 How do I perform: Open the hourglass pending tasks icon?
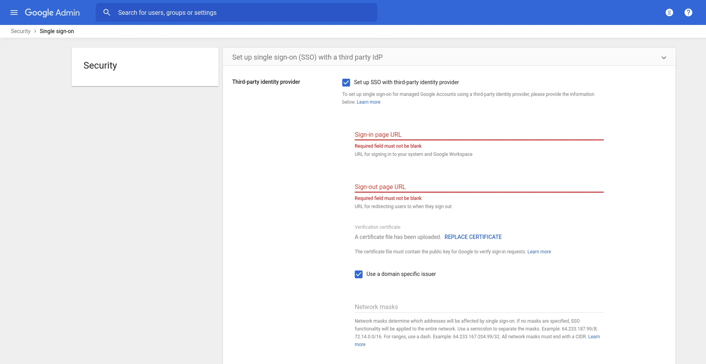point(669,12)
